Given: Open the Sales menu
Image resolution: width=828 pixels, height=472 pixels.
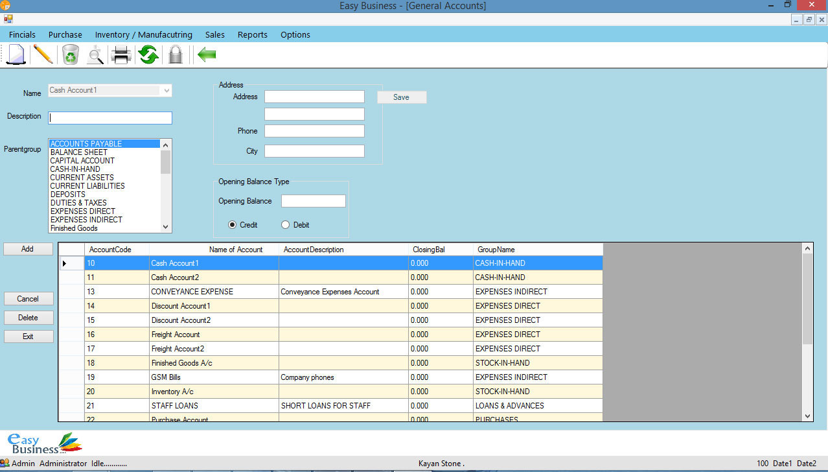Looking at the screenshot, I should point(215,34).
